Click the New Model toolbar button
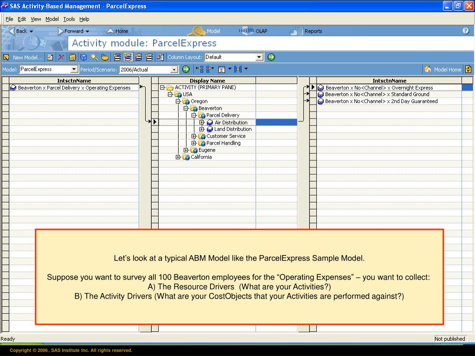Image resolution: width=475 pixels, height=356 pixels. coord(23,57)
